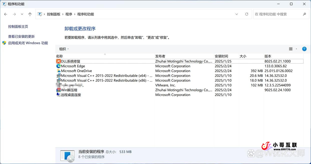
Task: Click the back navigation arrow
Action: pos(6,14)
